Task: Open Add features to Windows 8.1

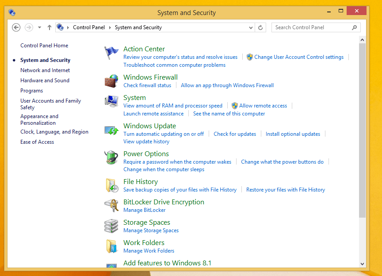Action: 168,263
